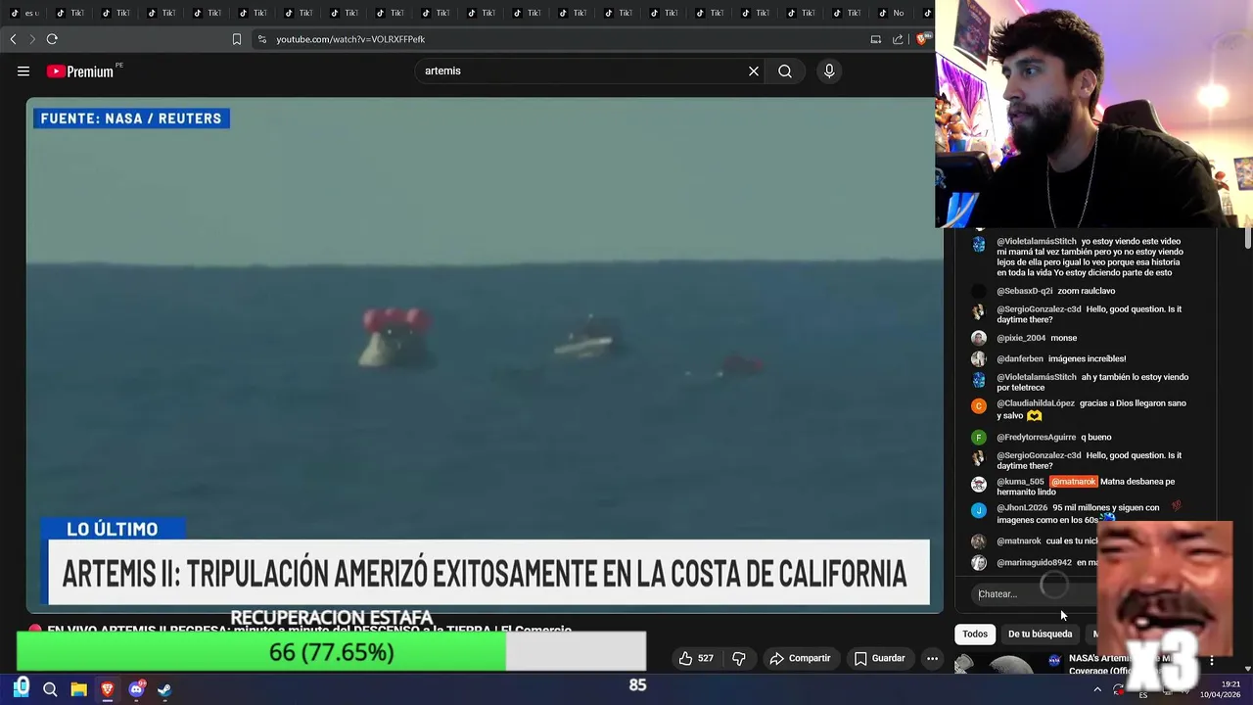Click the orange C avatar of @ClaudiaHildaLópez
The width and height of the screenshot is (1253, 705).
978,405
